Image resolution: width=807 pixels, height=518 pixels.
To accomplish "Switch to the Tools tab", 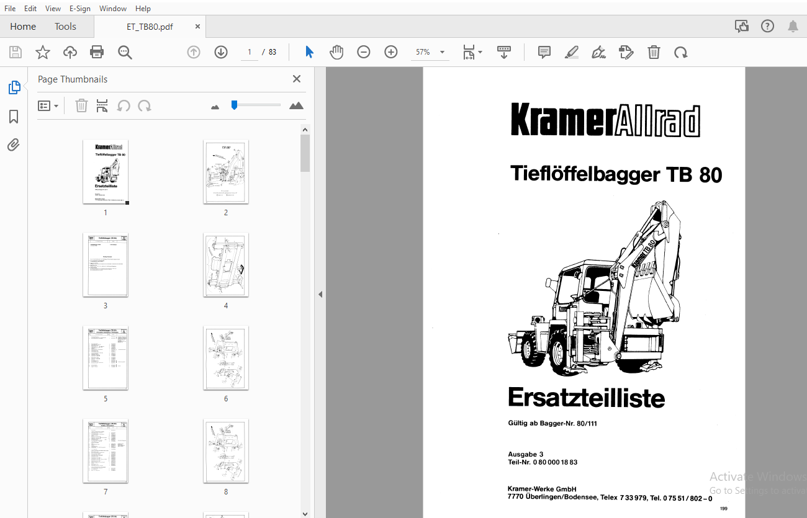I will click(x=65, y=27).
